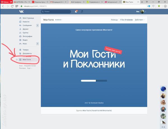Click the film icon beside Видео
The width and height of the screenshot is (168, 129).
coord(20,40)
